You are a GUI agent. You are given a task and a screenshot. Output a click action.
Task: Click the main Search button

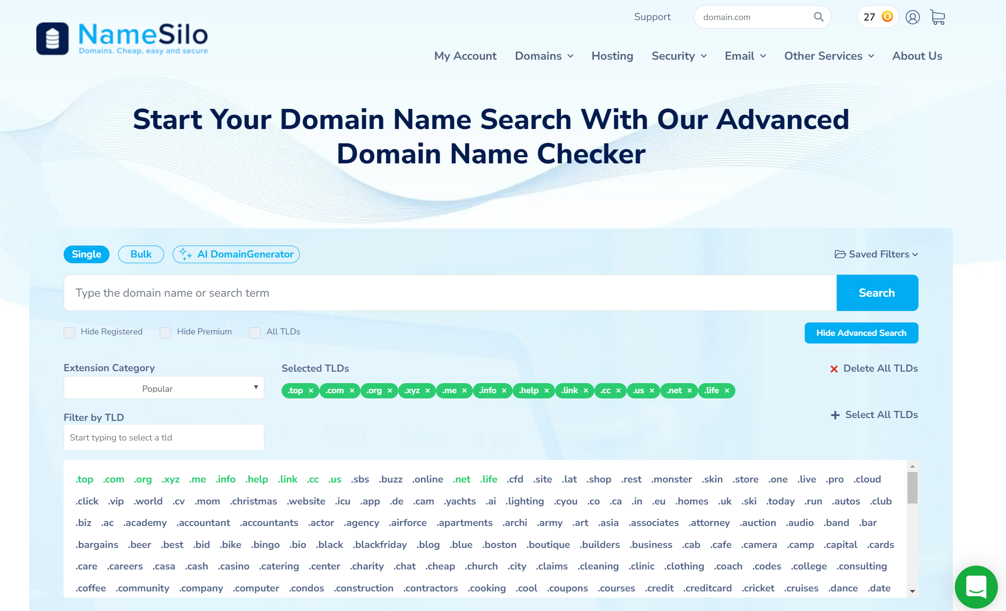pyautogui.click(x=876, y=292)
